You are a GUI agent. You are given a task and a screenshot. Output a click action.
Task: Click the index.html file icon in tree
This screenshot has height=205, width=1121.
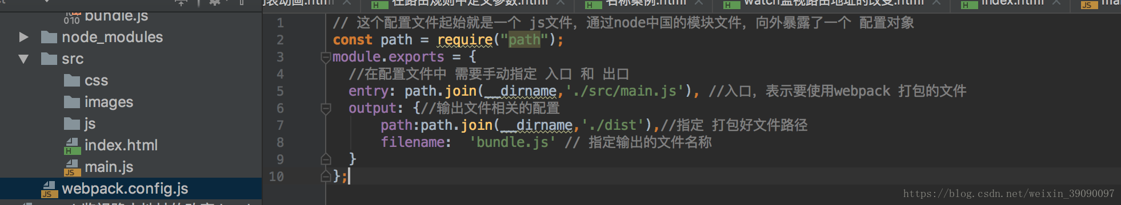point(72,146)
